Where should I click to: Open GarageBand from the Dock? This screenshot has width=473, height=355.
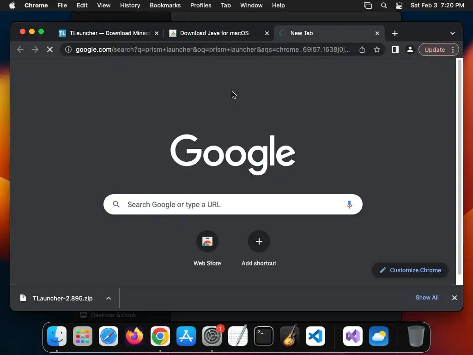click(x=290, y=336)
